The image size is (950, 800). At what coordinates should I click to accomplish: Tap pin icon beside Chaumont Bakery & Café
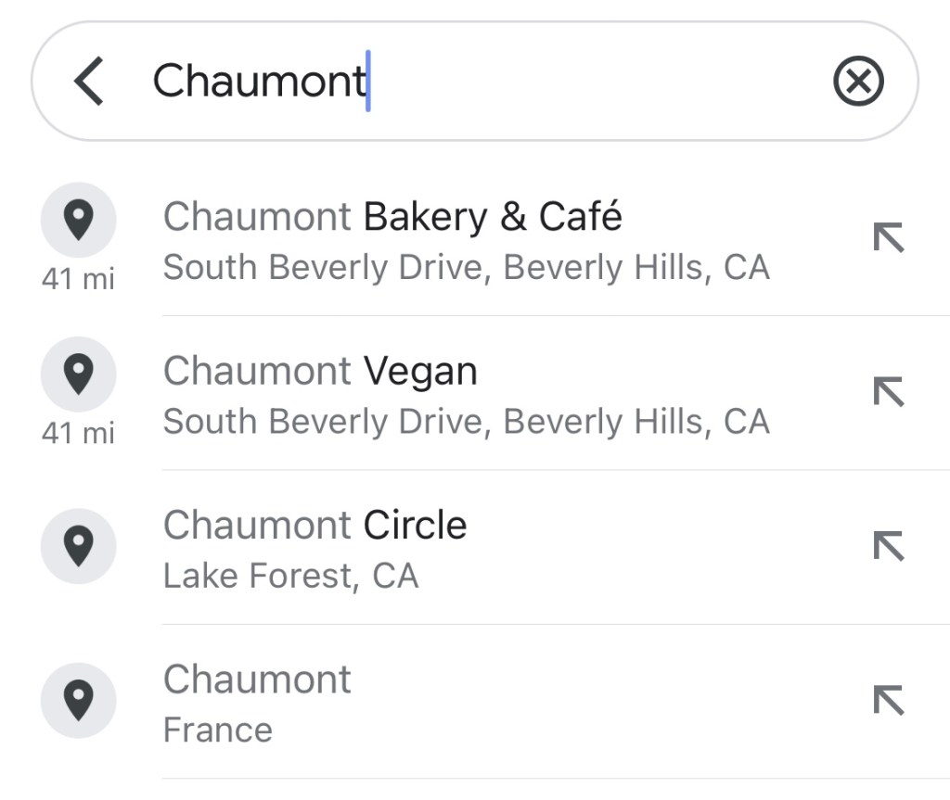click(79, 221)
